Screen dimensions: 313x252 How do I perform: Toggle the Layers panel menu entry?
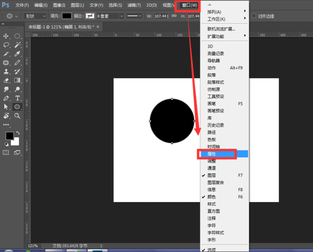(224, 175)
